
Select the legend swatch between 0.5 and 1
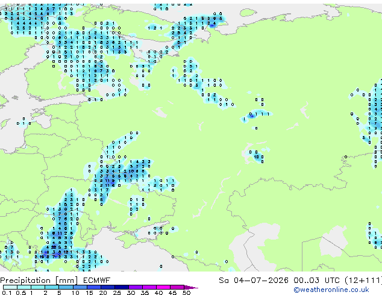click(x=24, y=287)
